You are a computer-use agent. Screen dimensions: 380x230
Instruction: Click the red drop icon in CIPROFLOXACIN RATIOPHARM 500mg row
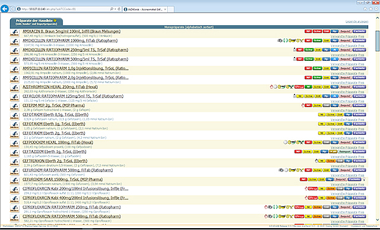(266, 216)
